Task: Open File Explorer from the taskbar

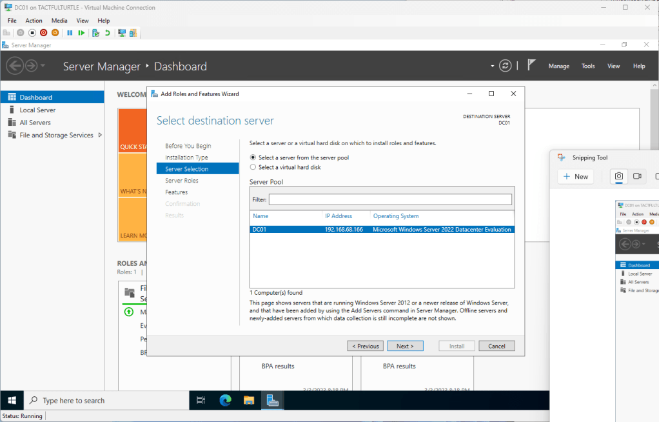Action: point(249,400)
